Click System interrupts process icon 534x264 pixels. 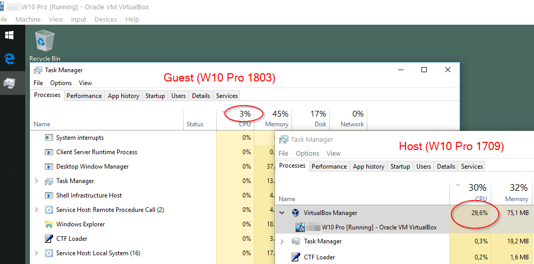point(49,138)
